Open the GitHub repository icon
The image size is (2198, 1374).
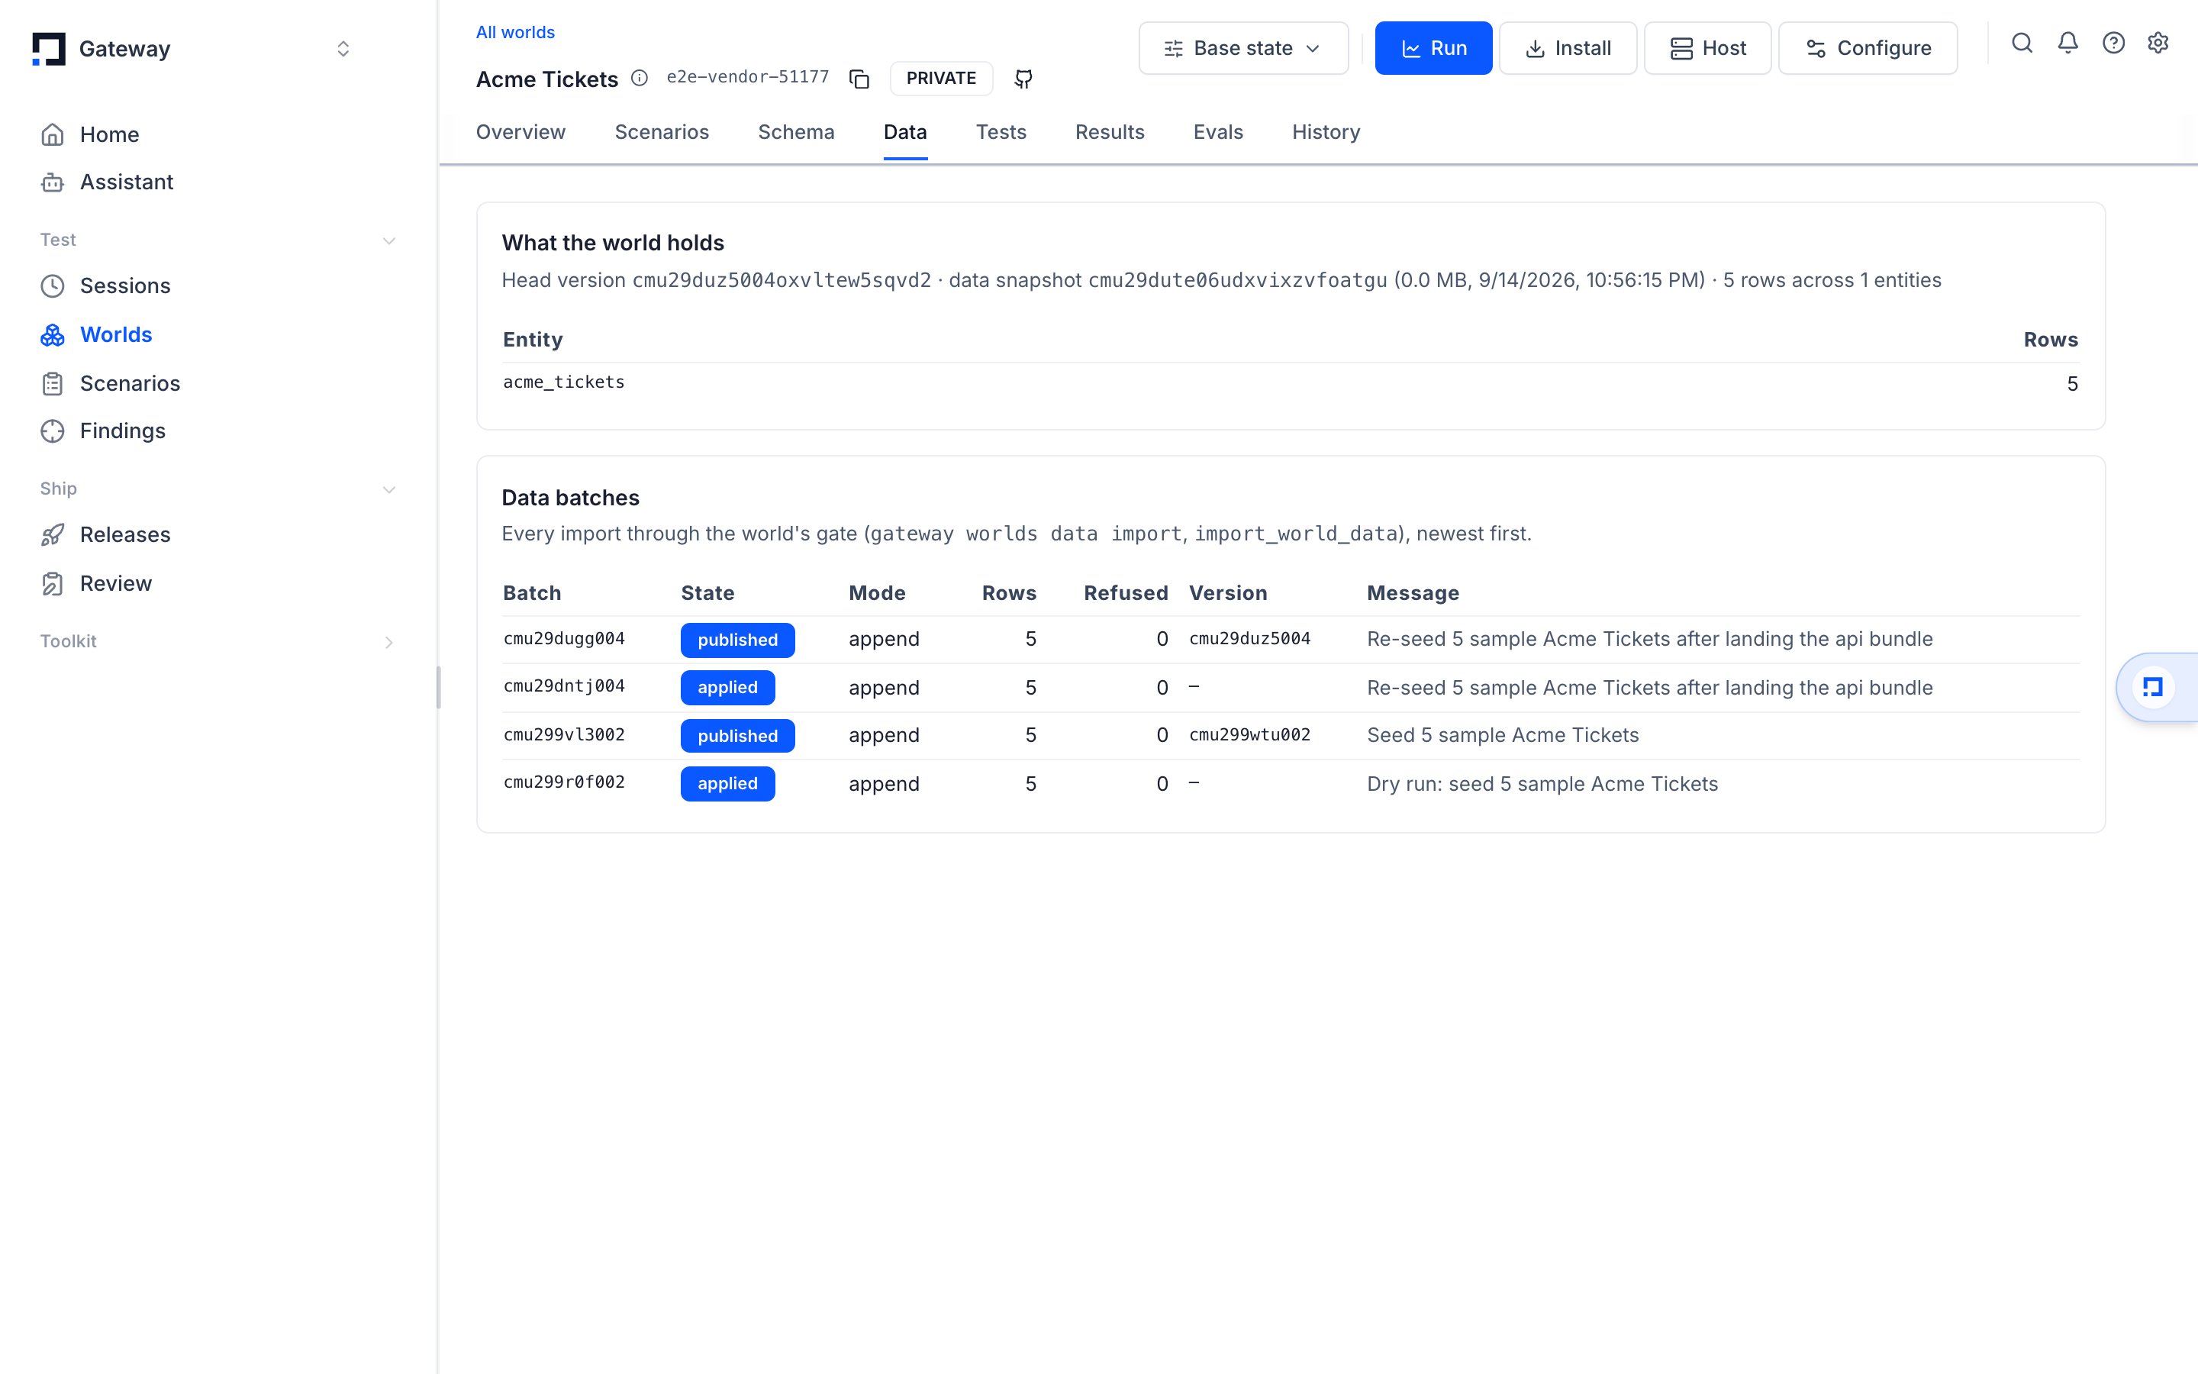click(1023, 79)
